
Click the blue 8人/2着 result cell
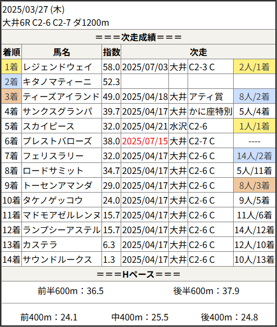pos(255,97)
